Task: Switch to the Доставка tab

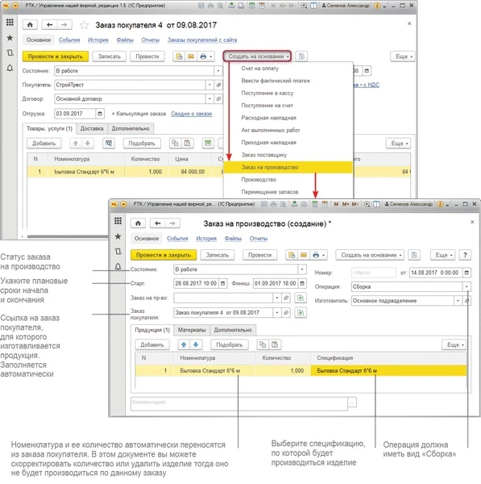Action: pyautogui.click(x=92, y=128)
